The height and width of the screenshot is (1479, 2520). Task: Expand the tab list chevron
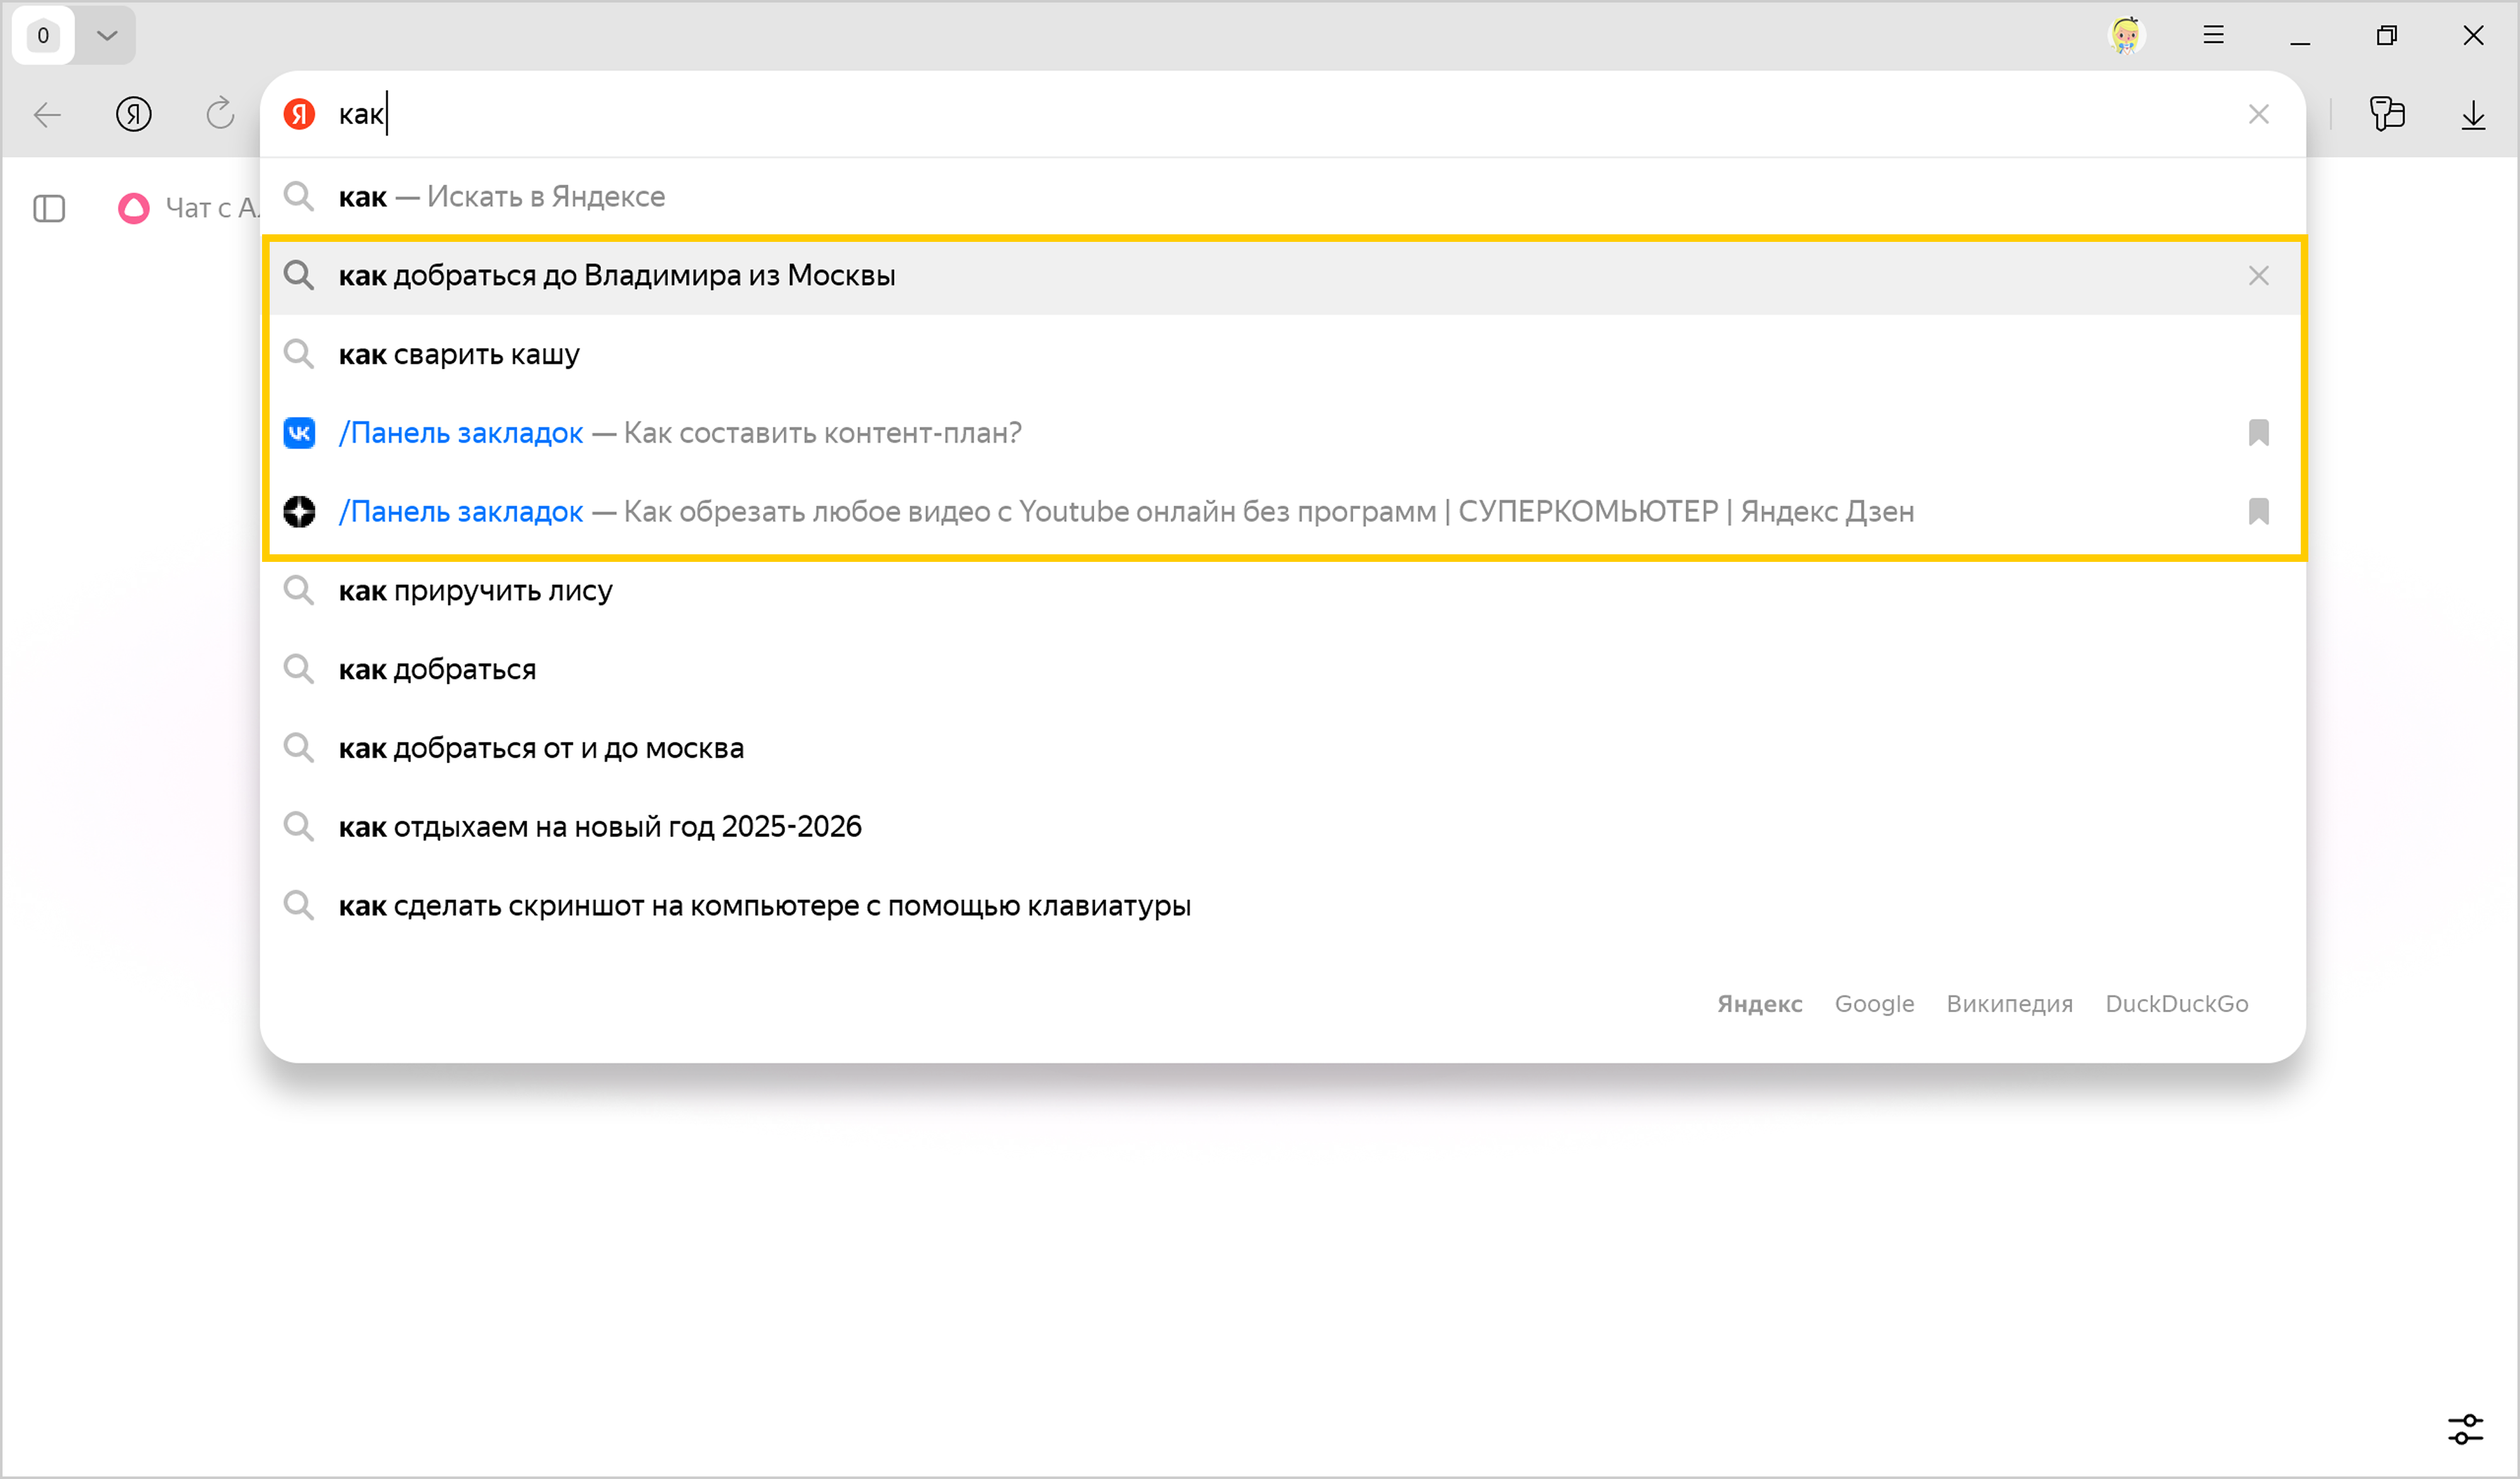click(x=107, y=36)
